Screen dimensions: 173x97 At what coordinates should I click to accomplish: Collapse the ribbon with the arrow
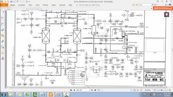coord(151,8)
